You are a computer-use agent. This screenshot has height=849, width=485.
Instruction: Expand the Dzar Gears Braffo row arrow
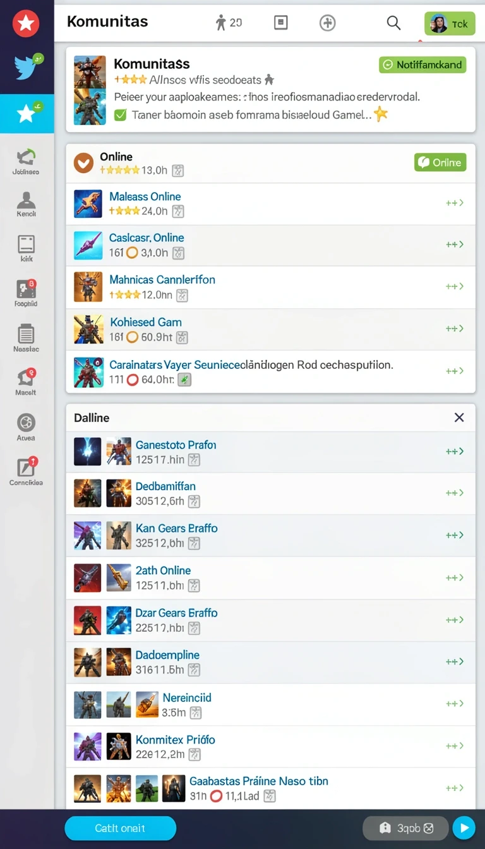tap(455, 620)
